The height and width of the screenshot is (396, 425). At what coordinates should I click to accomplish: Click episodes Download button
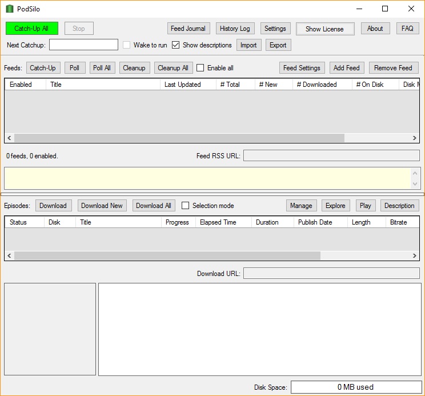coord(53,206)
